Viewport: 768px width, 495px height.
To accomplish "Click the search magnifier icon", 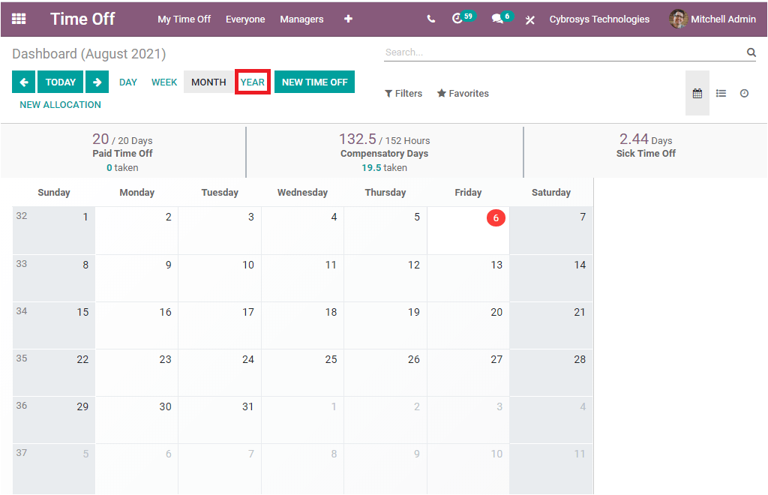I will pyautogui.click(x=751, y=52).
